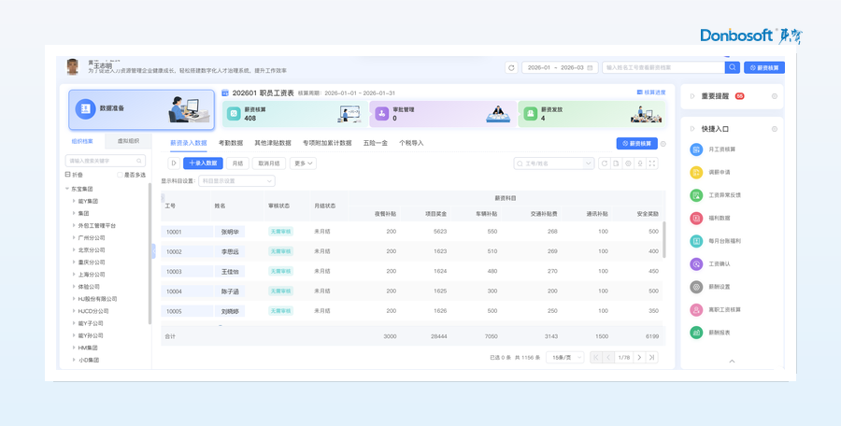Expand the 北京分公司 tree node arrow
The width and height of the screenshot is (841, 426).
pyautogui.click(x=74, y=250)
